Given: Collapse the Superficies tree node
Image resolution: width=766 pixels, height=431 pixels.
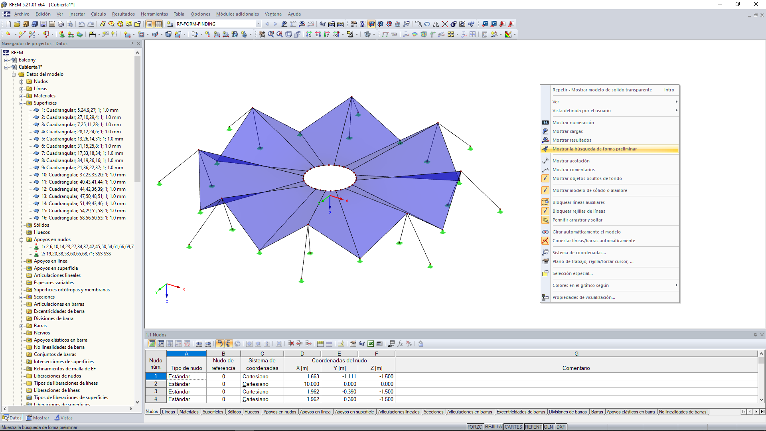Looking at the screenshot, I should (22, 103).
